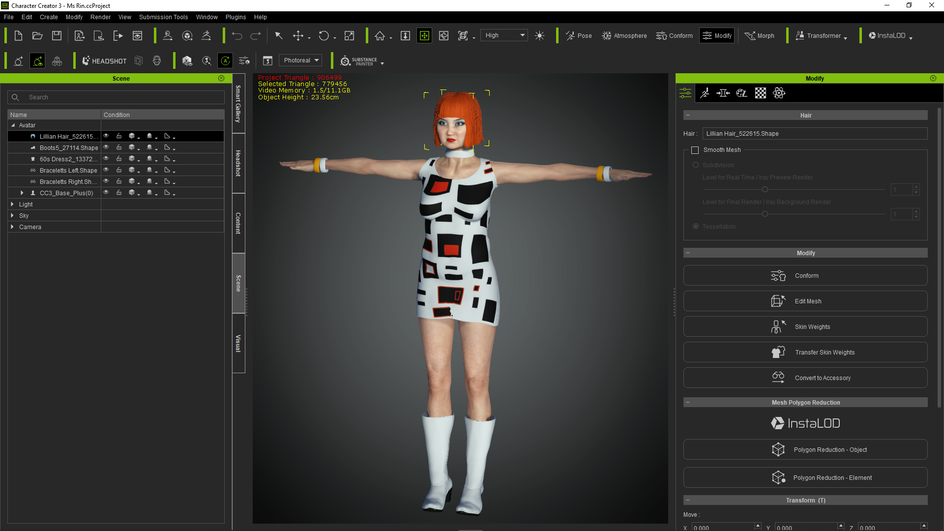This screenshot has height=531, width=944.
Task: Open the Plugins menu
Action: click(x=236, y=17)
